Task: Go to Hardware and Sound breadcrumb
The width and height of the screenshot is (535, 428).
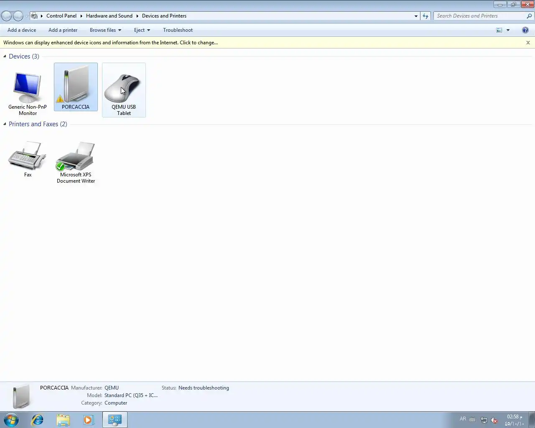Action: click(x=109, y=16)
